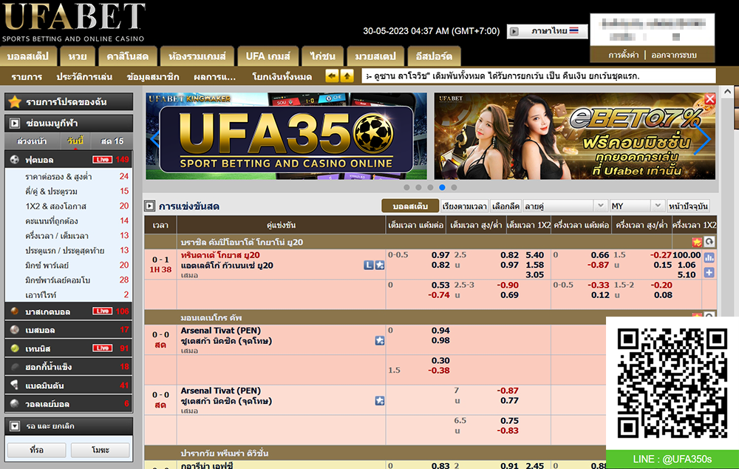Switch to the ล่วงหน้า tab
The width and height of the screenshot is (739, 469).
click(x=32, y=141)
